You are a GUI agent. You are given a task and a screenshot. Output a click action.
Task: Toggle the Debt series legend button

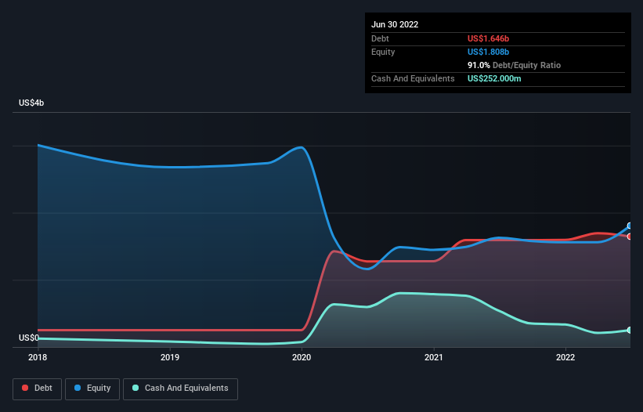point(38,389)
